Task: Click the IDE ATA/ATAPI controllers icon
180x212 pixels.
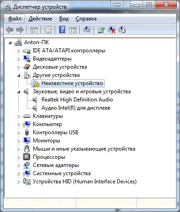Action: coord(27,51)
